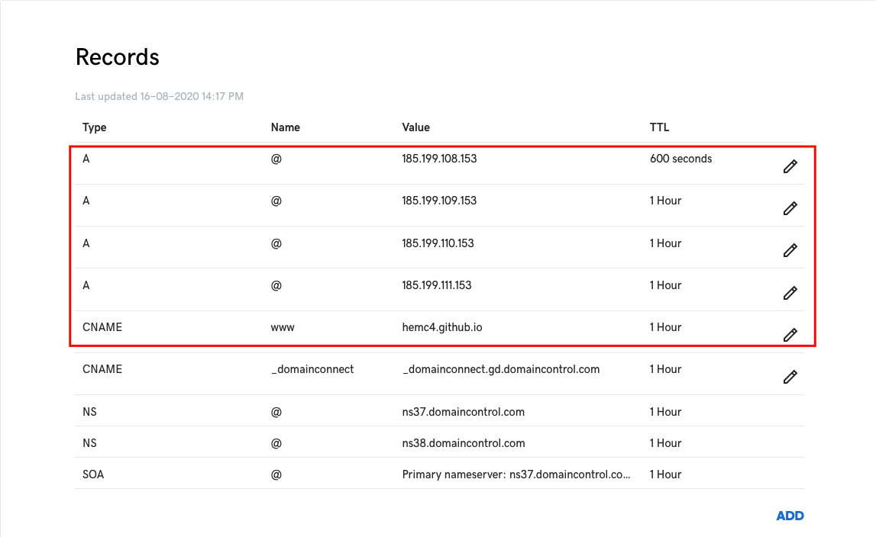
Task: Edit the www CNAME record
Action: coord(790,334)
